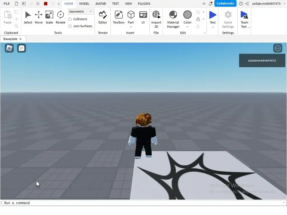Open the notifications bell
The height and width of the screenshot is (215, 287).
click(x=210, y=3)
